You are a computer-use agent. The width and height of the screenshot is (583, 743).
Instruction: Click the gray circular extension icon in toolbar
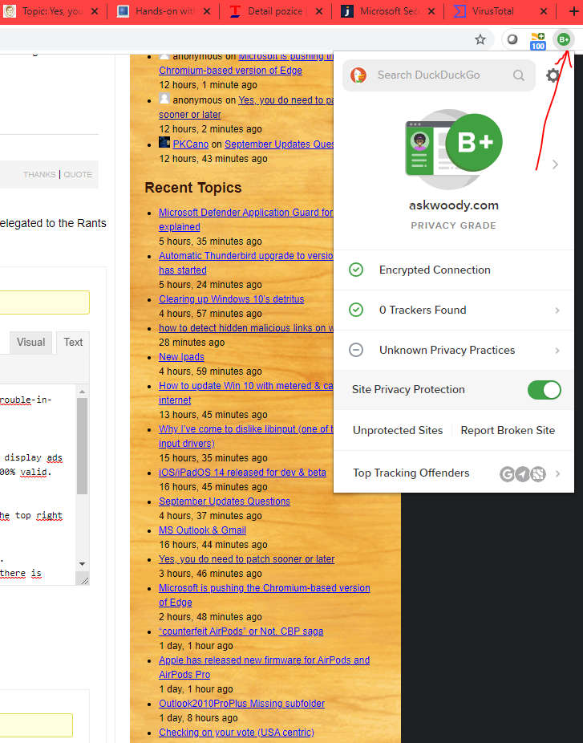512,39
